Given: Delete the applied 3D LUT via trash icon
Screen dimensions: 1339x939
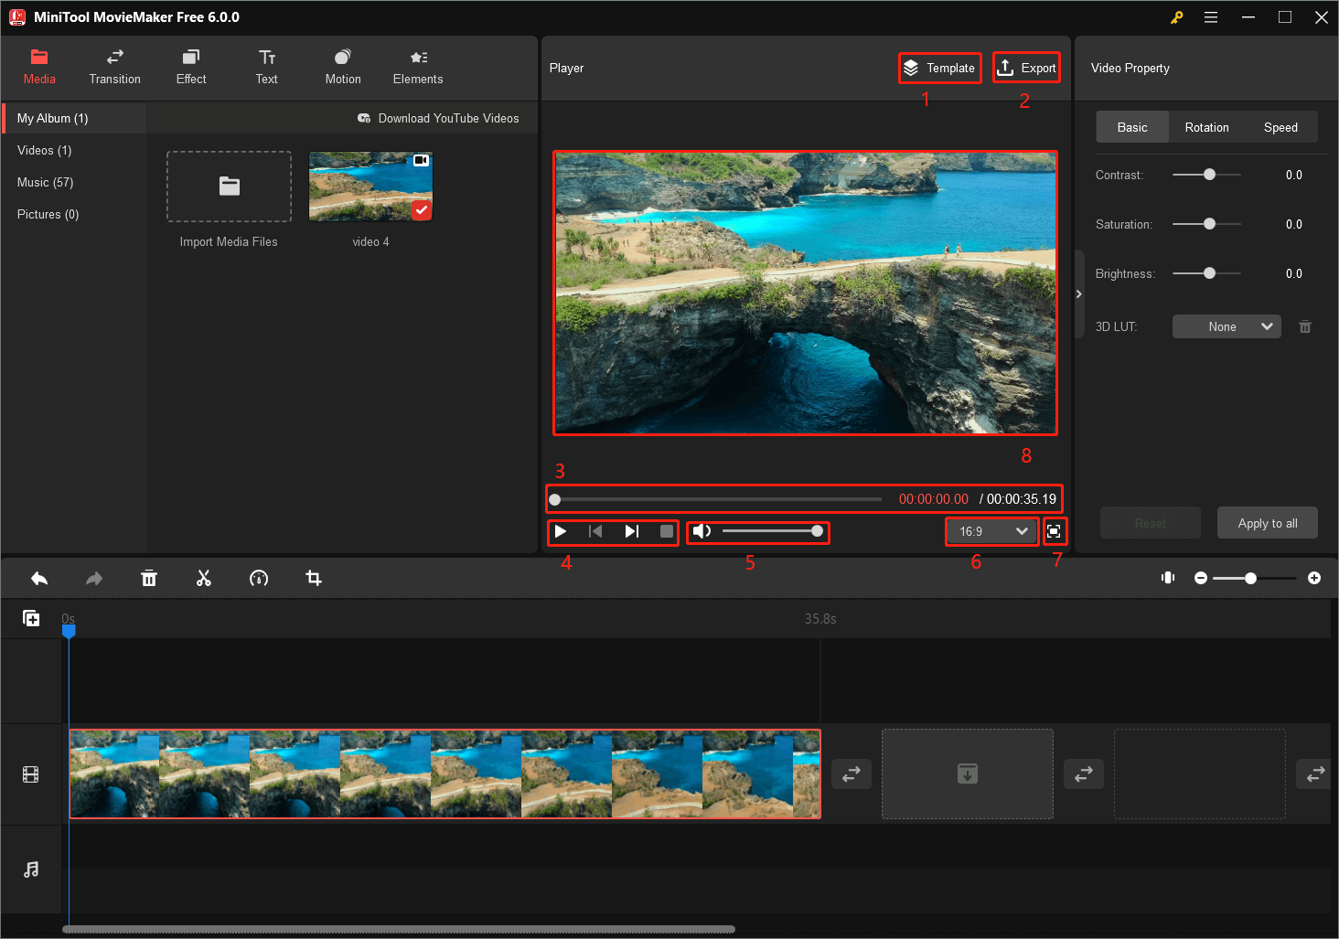Looking at the screenshot, I should click(1305, 326).
